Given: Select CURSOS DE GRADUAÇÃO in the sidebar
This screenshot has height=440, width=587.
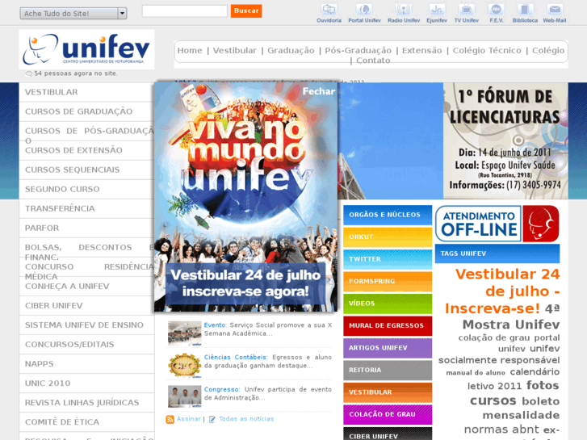Looking at the screenshot, I should coord(86,111).
